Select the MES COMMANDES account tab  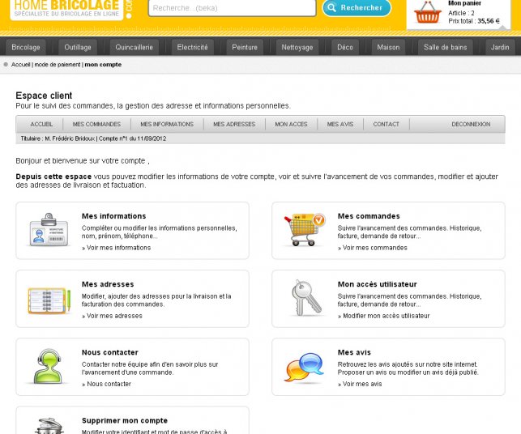pyautogui.click(x=96, y=124)
